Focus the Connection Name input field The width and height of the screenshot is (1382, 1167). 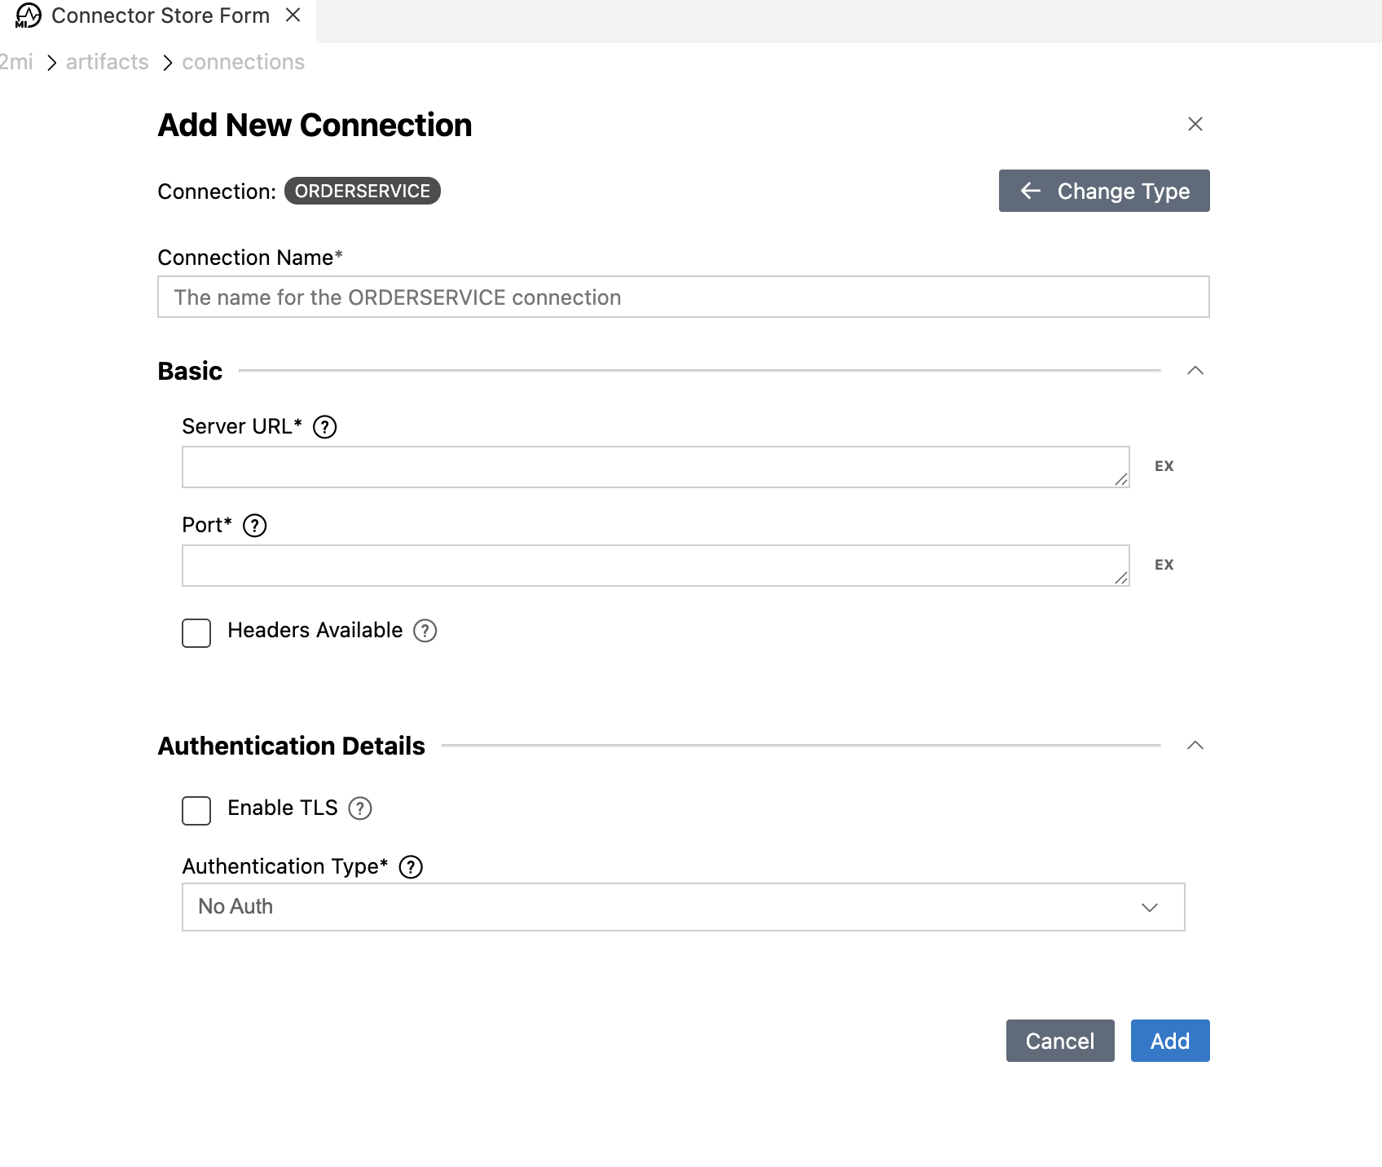pos(684,297)
